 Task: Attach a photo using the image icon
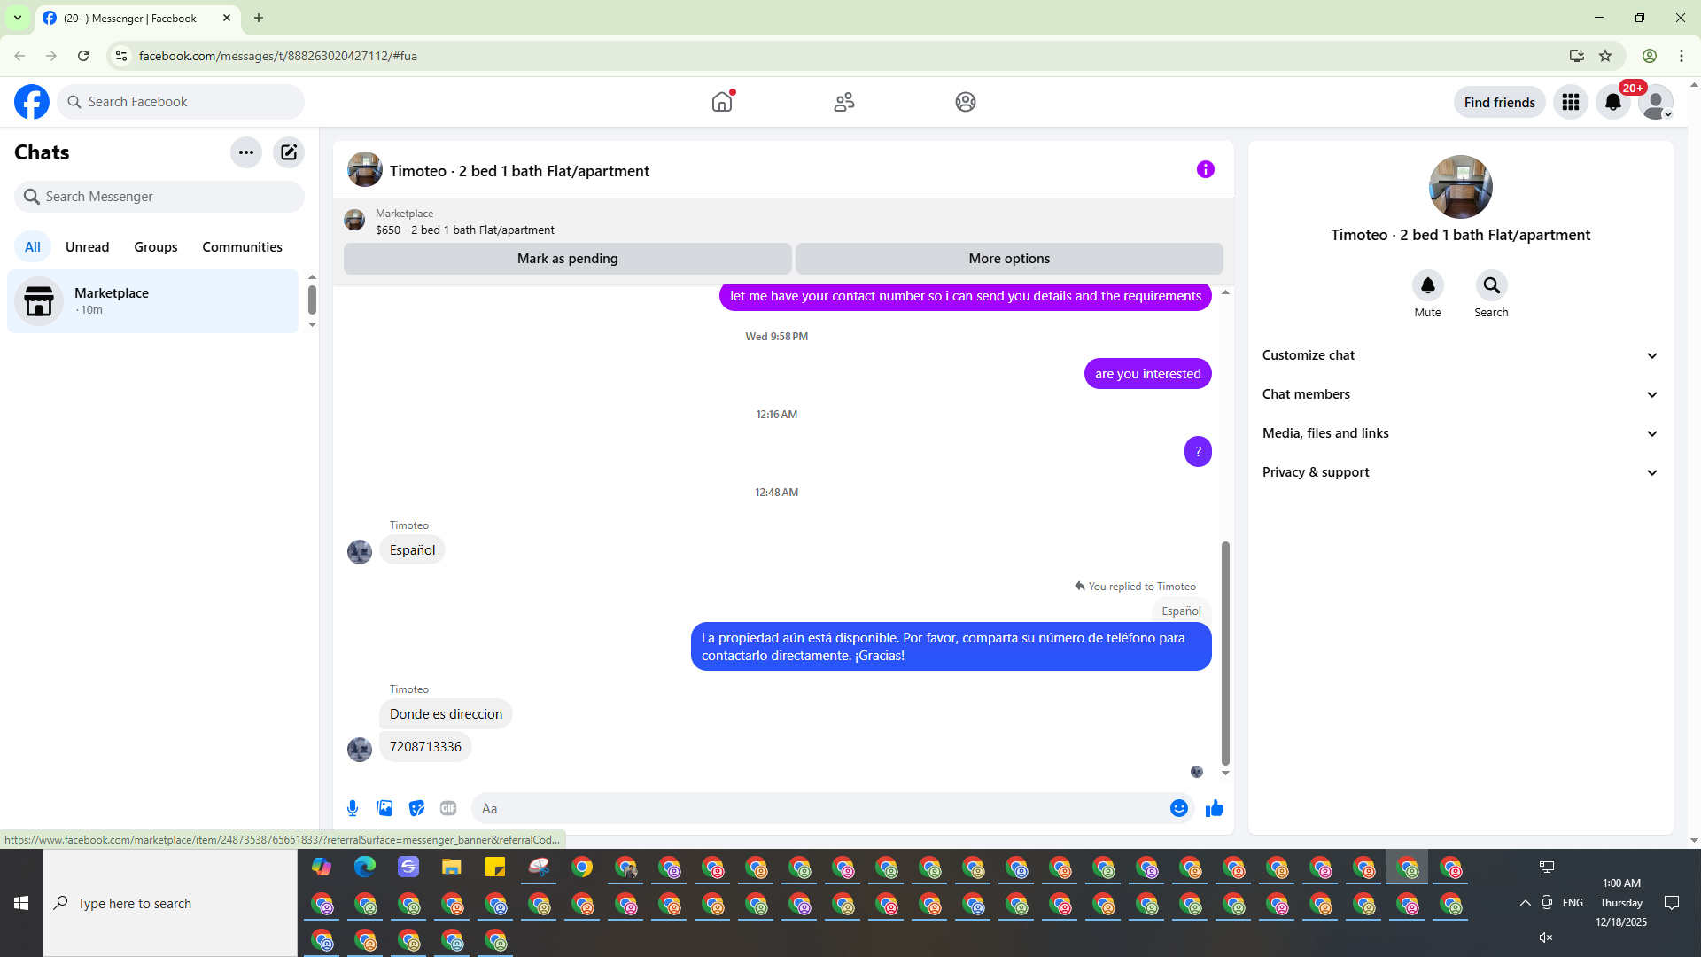pos(384,808)
